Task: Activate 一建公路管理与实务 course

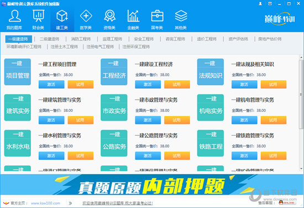Action: pyautogui.click(x=148, y=155)
